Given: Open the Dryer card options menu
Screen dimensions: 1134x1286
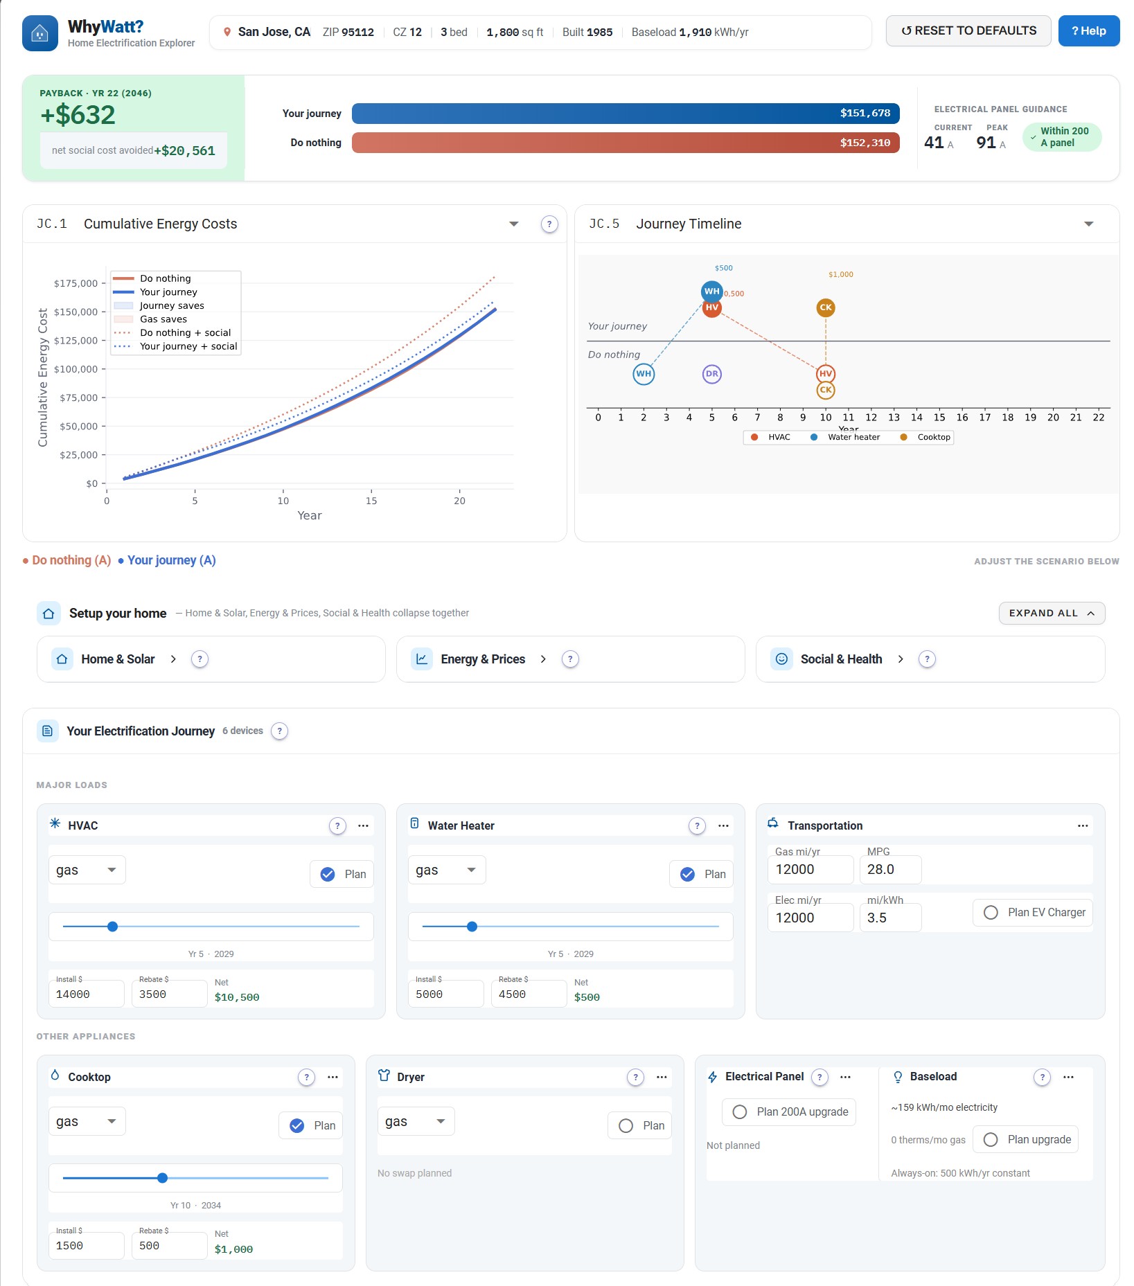Looking at the screenshot, I should pyautogui.click(x=662, y=1077).
